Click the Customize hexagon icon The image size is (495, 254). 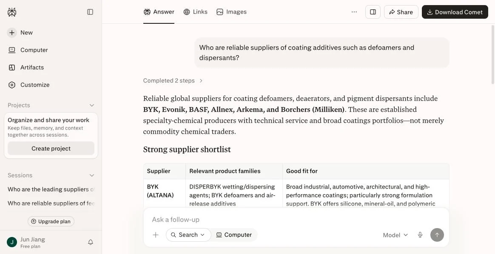pos(11,85)
